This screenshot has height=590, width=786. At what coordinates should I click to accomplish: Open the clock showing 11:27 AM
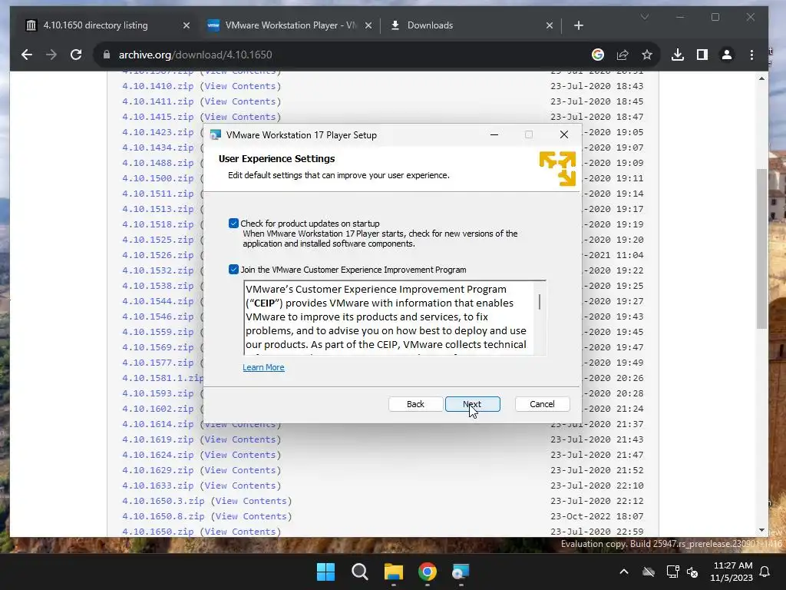point(732,572)
